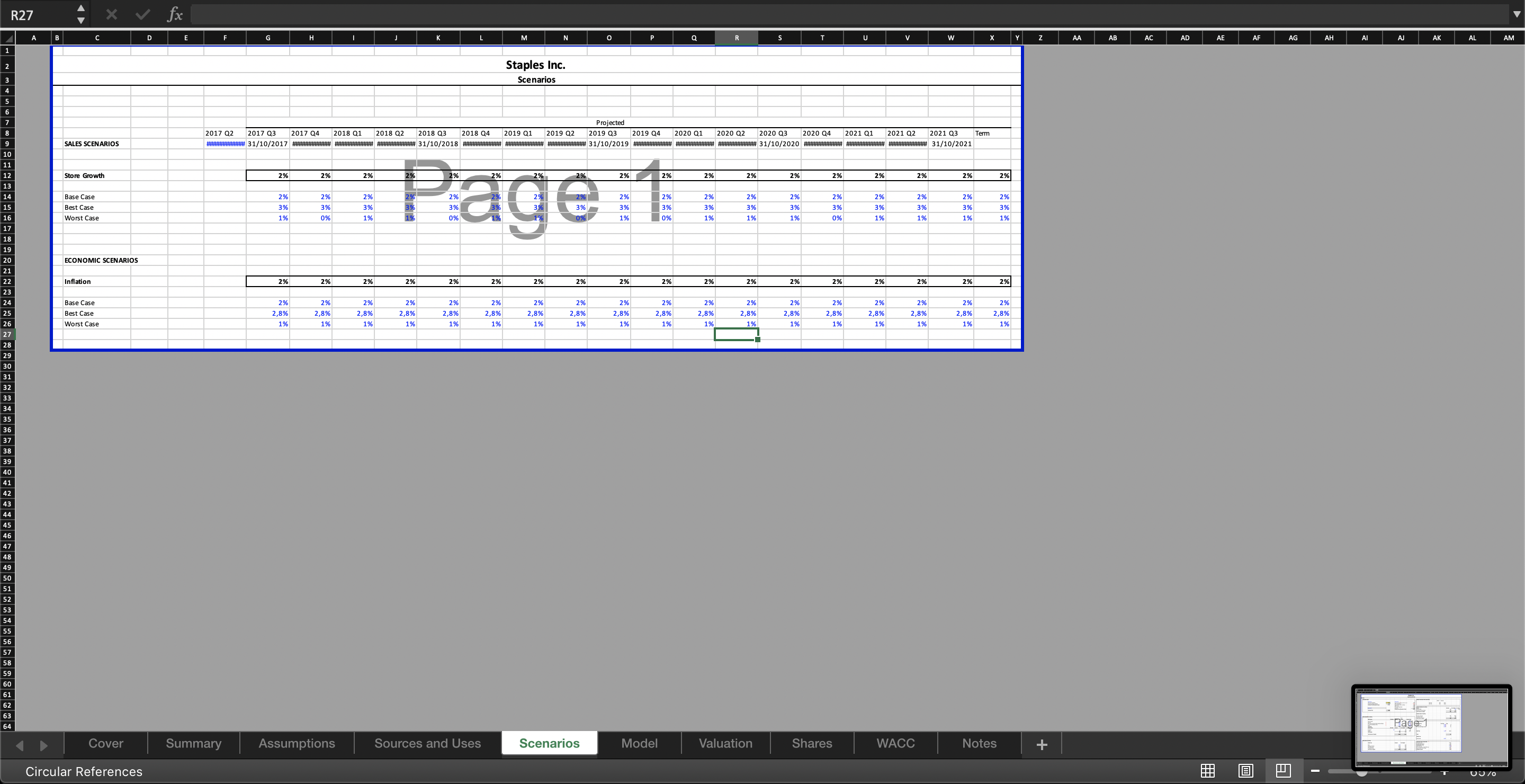Open the Sources and Uses tab
The image size is (1525, 784).
tap(427, 744)
